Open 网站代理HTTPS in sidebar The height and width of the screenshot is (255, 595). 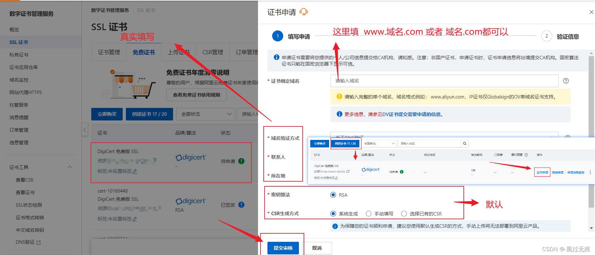(25, 92)
